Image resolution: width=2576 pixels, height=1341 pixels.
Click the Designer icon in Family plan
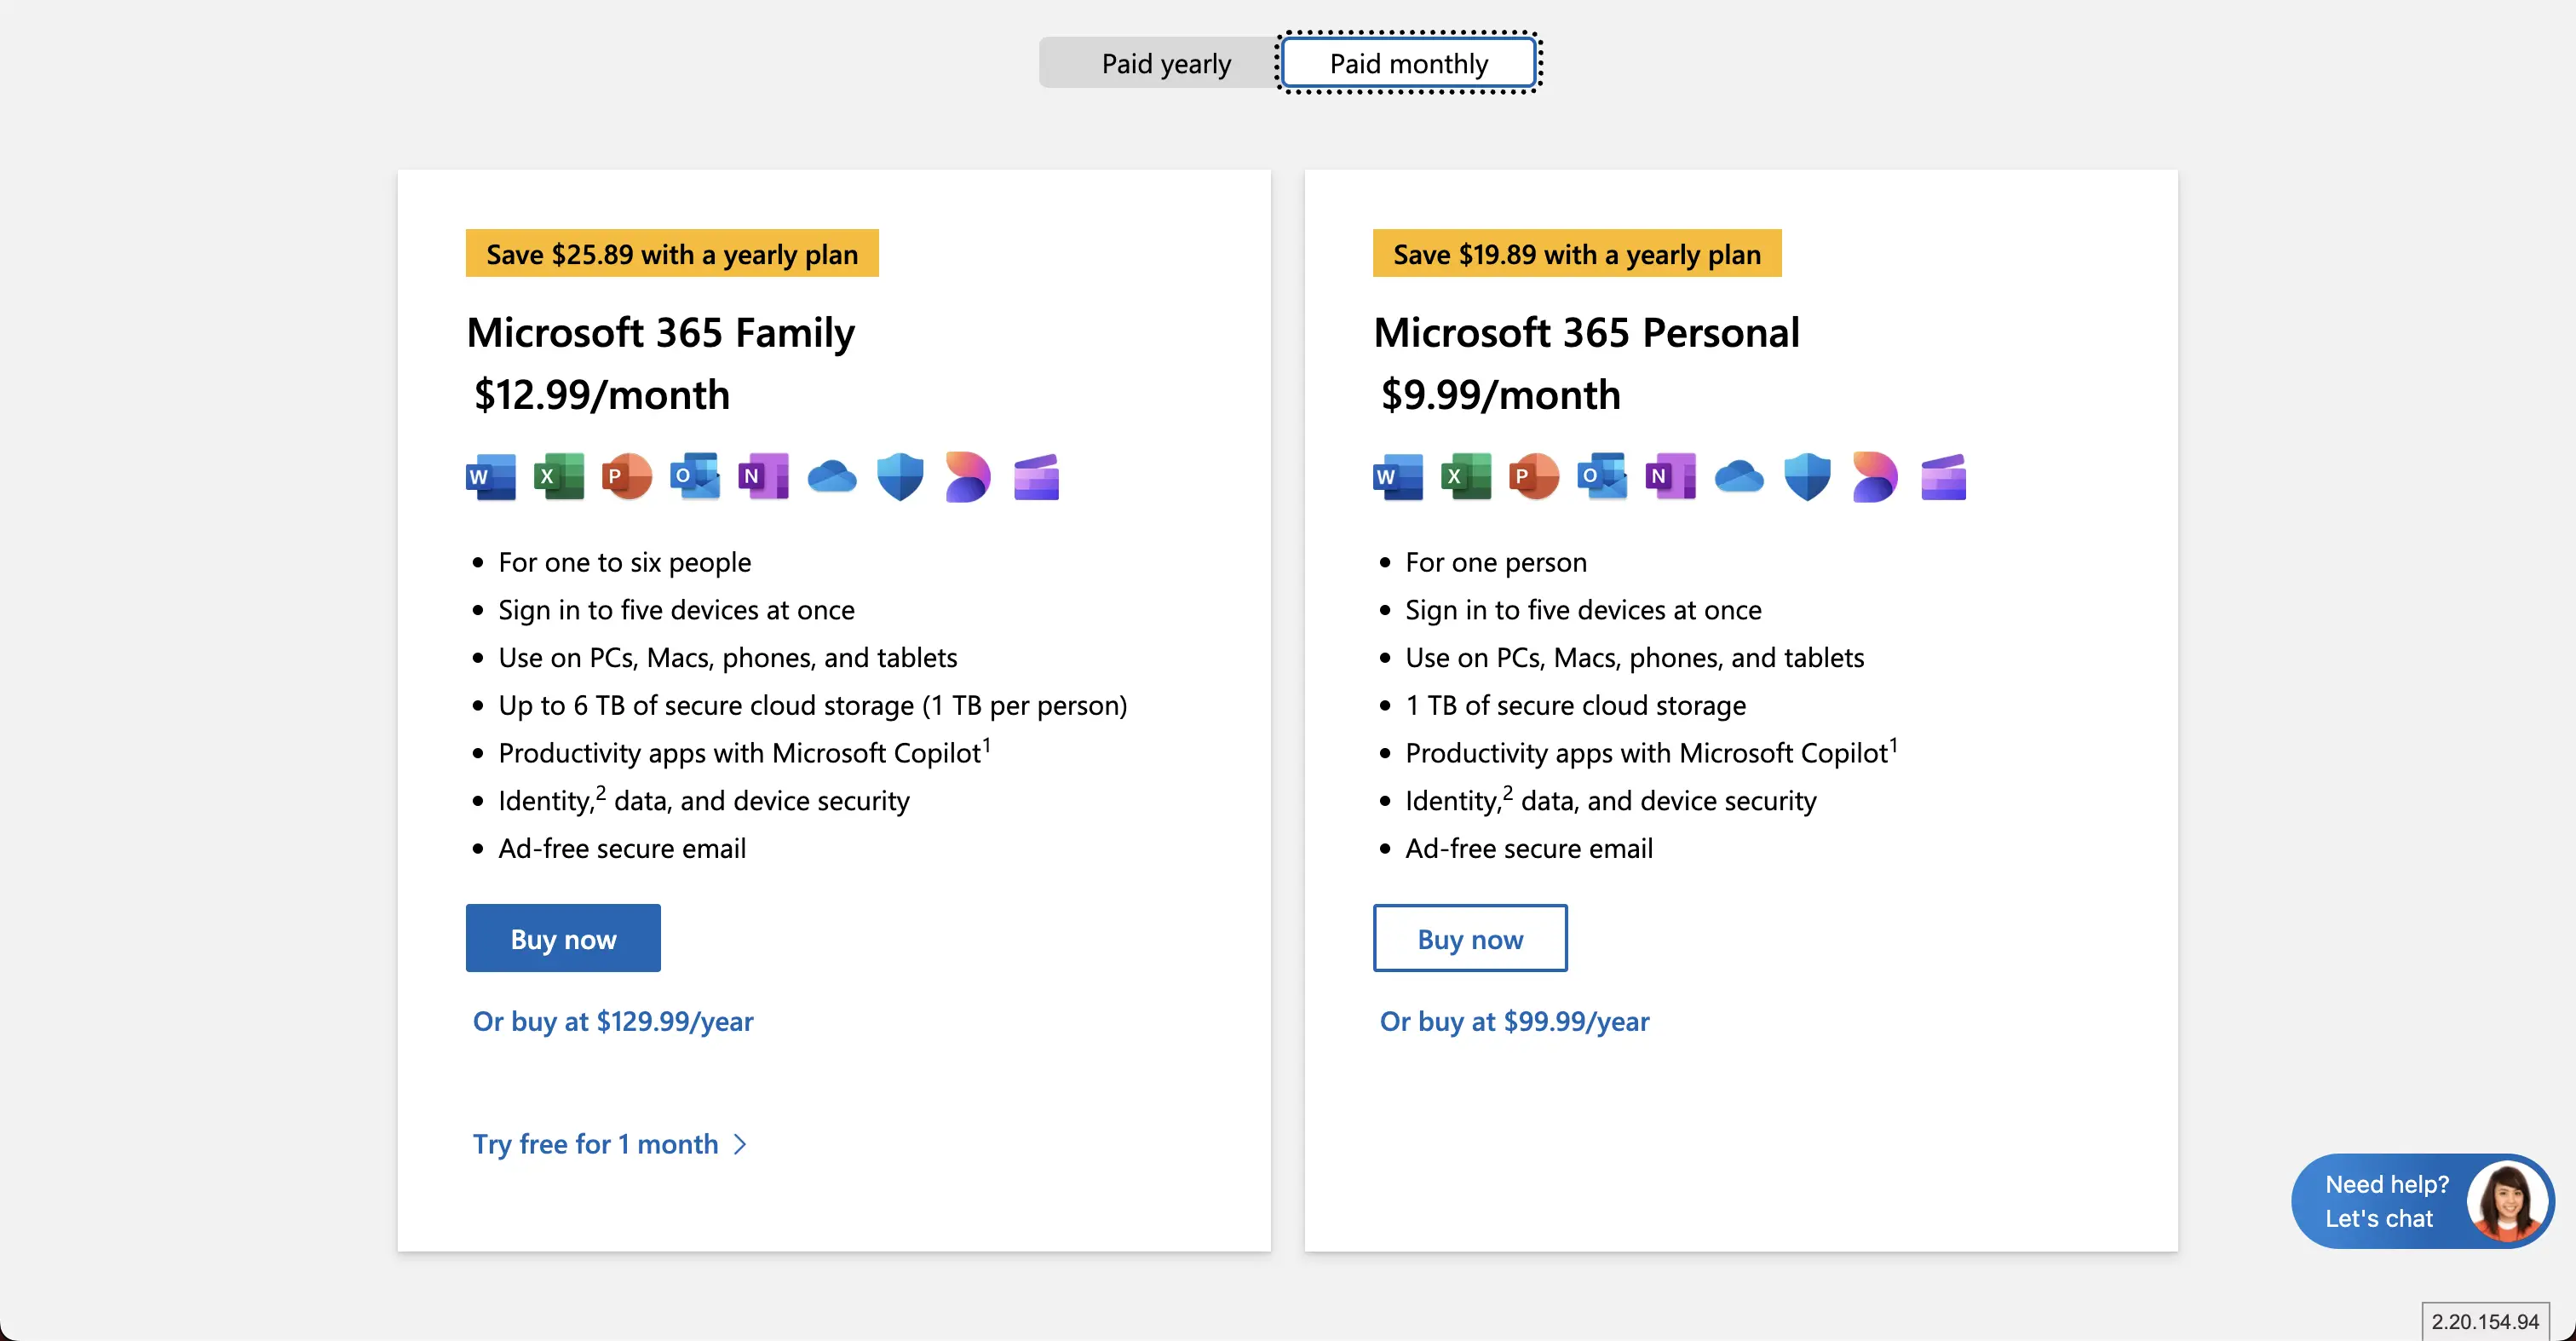click(x=967, y=477)
